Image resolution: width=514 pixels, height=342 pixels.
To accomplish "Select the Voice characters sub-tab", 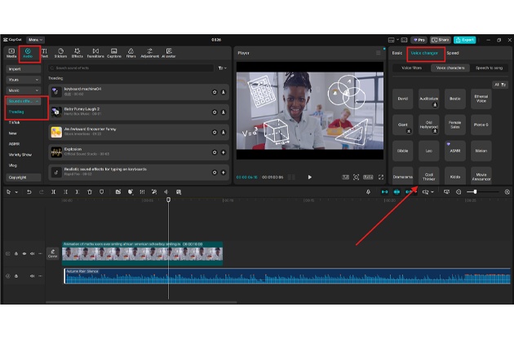I will [450, 68].
